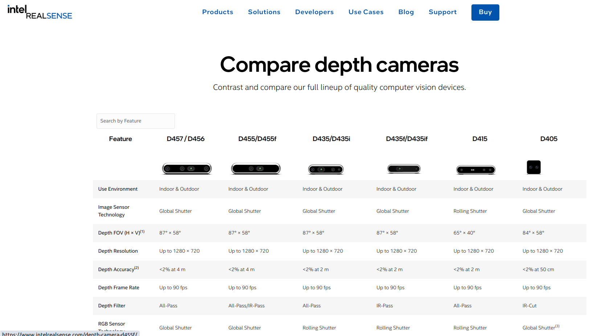Click the D405 RGB Global Shutter value
This screenshot has height=336, width=589.
[541, 327]
